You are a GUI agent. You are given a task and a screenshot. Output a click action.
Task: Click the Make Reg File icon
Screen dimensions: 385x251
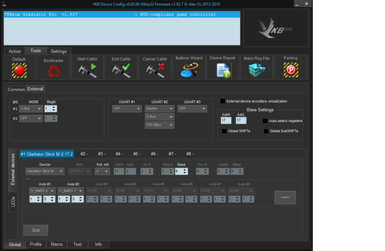[x=256, y=70]
